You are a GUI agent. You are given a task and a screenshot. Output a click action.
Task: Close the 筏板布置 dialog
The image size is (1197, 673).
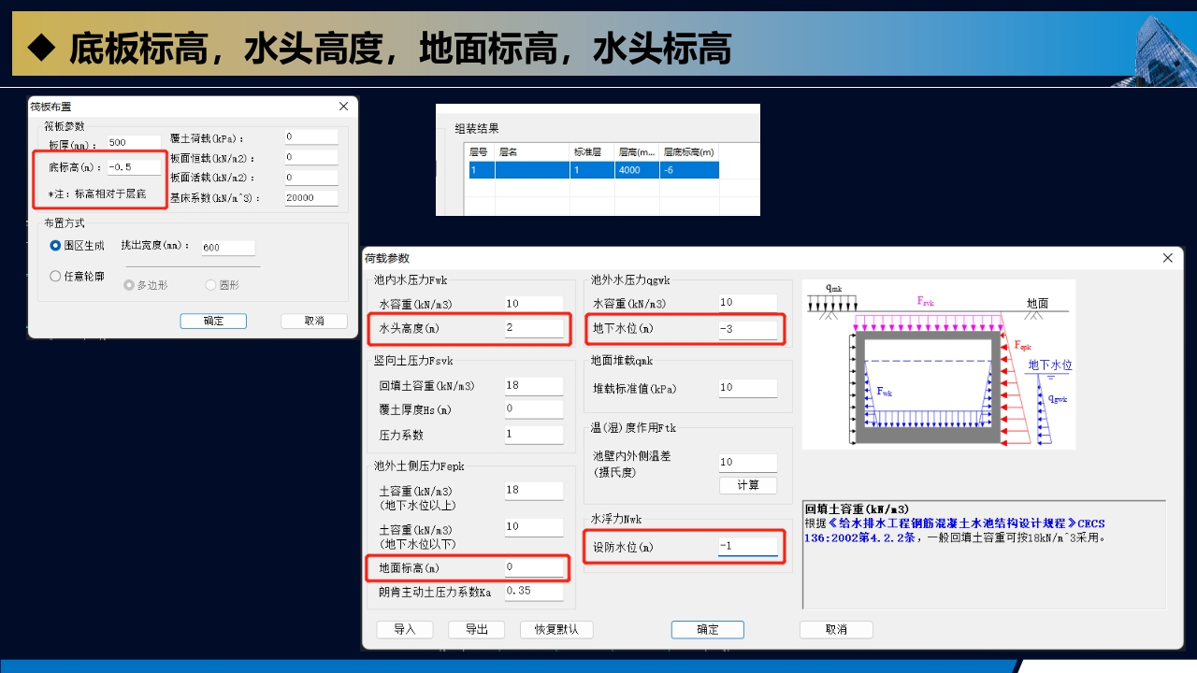pyautogui.click(x=343, y=107)
